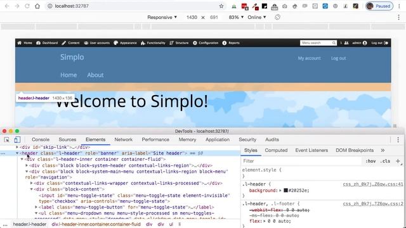Click the Home main menu link
Image resolution: width=406 pixels, height=228 pixels.
pyautogui.click(x=69, y=75)
